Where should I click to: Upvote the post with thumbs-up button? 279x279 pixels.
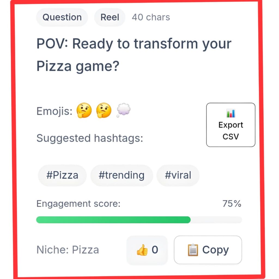(147, 249)
